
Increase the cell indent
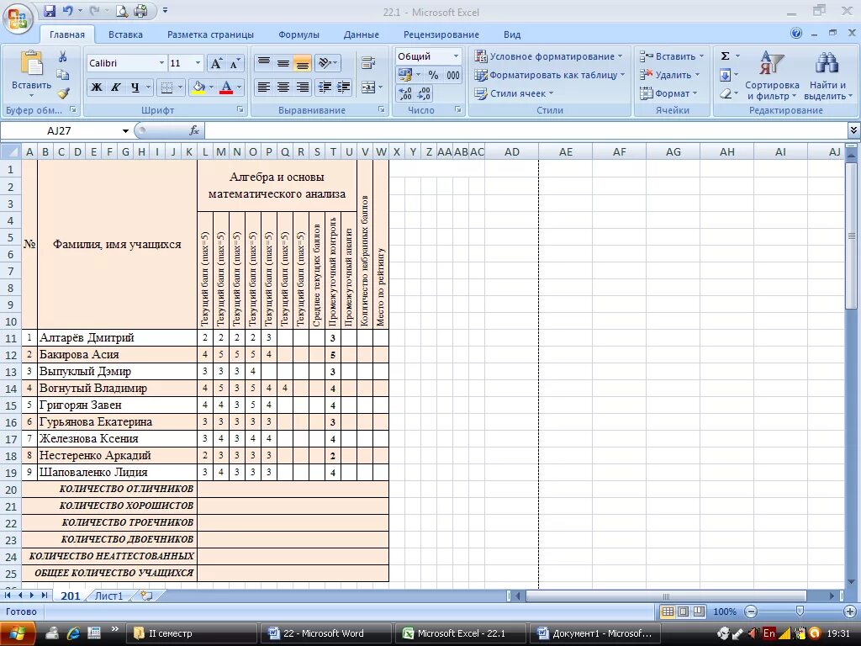point(344,87)
